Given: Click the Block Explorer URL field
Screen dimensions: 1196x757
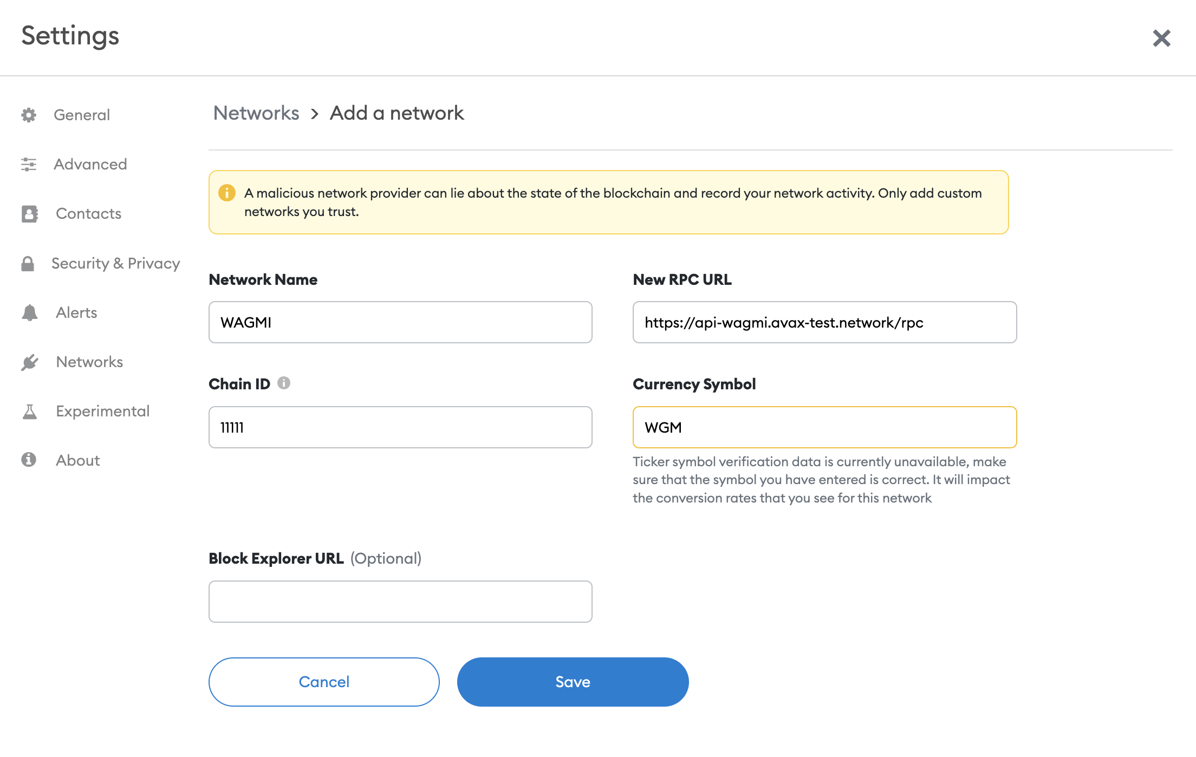Looking at the screenshot, I should tap(400, 602).
